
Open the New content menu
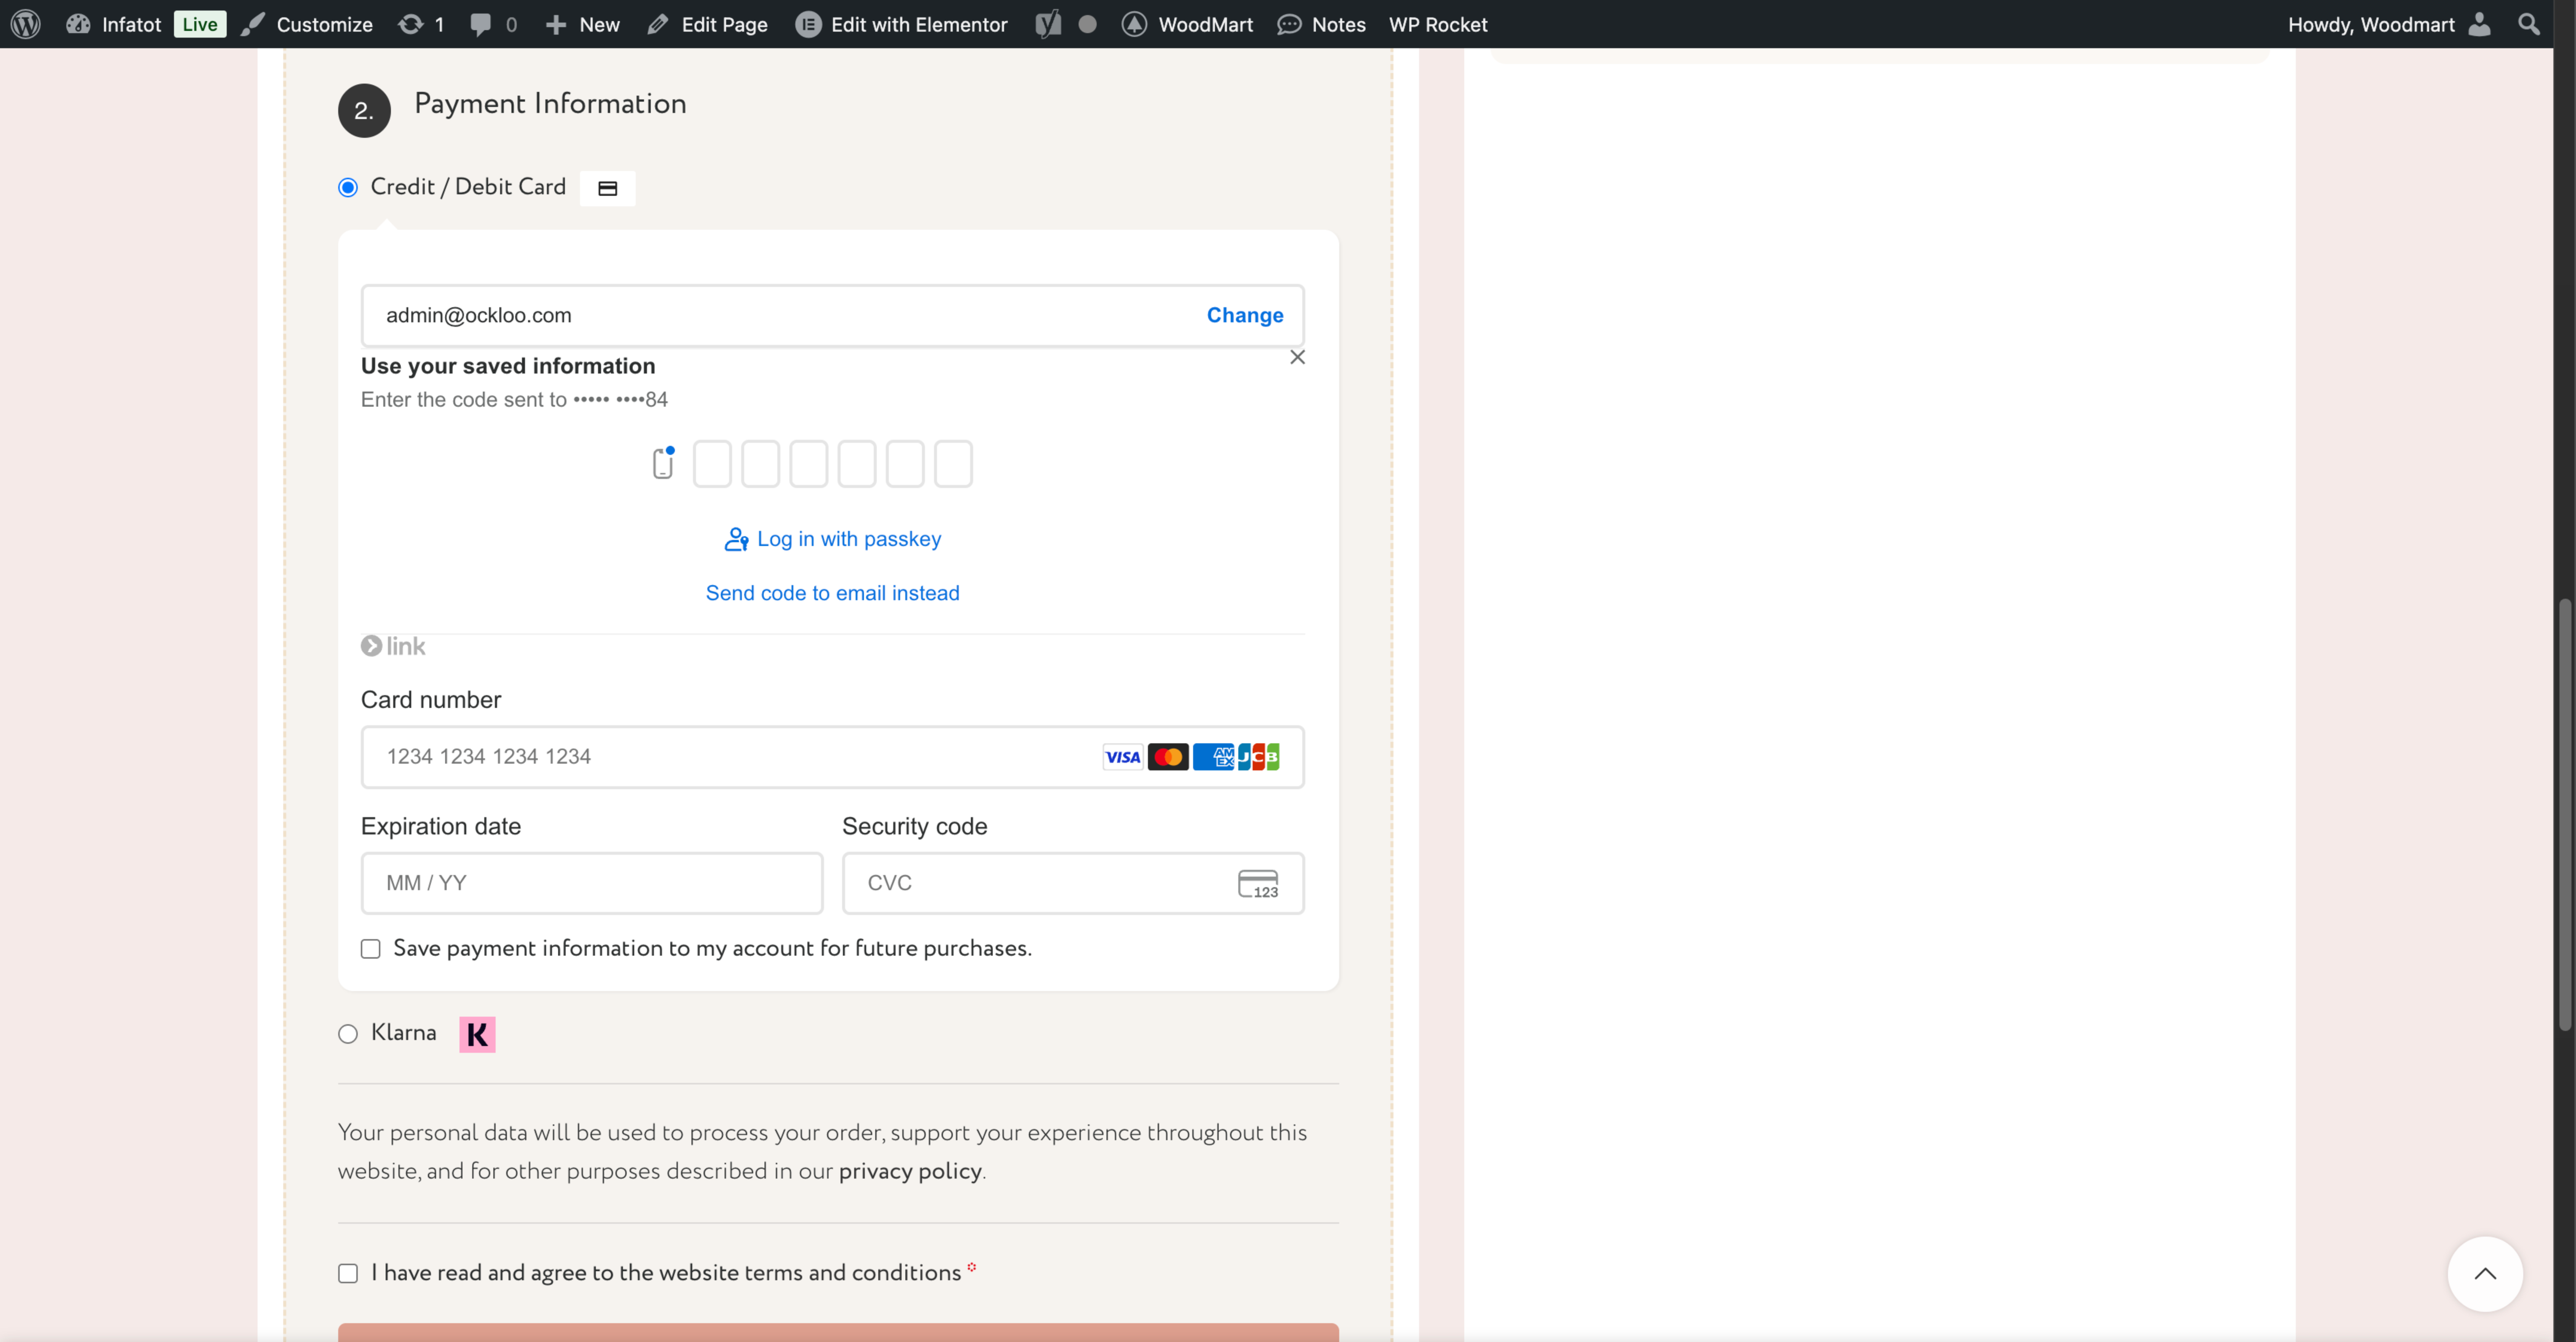coord(582,24)
